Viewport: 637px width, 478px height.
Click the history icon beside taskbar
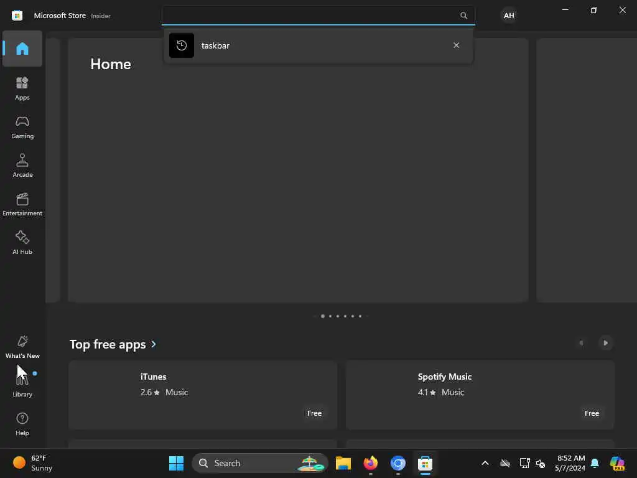(182, 45)
